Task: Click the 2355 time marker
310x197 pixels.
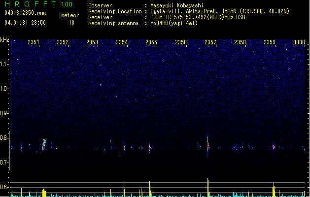Action: pyautogui.click(x=151, y=42)
